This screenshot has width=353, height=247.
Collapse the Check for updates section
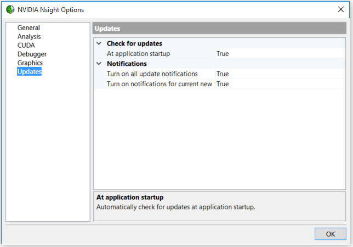point(99,43)
